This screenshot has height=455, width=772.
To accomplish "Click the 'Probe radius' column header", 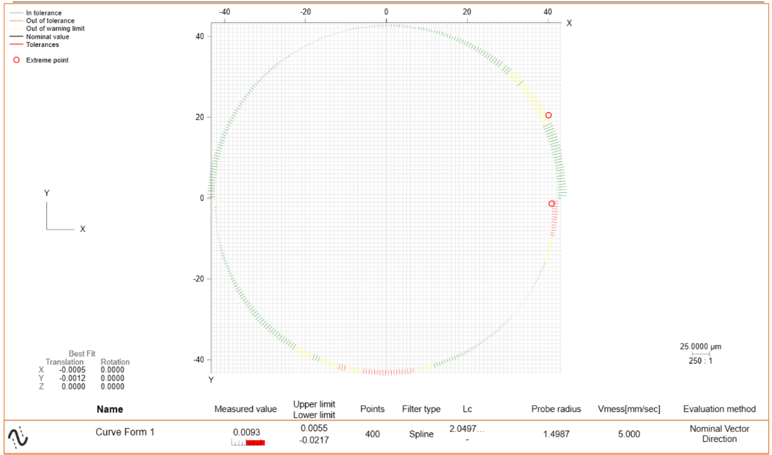I will (556, 409).
